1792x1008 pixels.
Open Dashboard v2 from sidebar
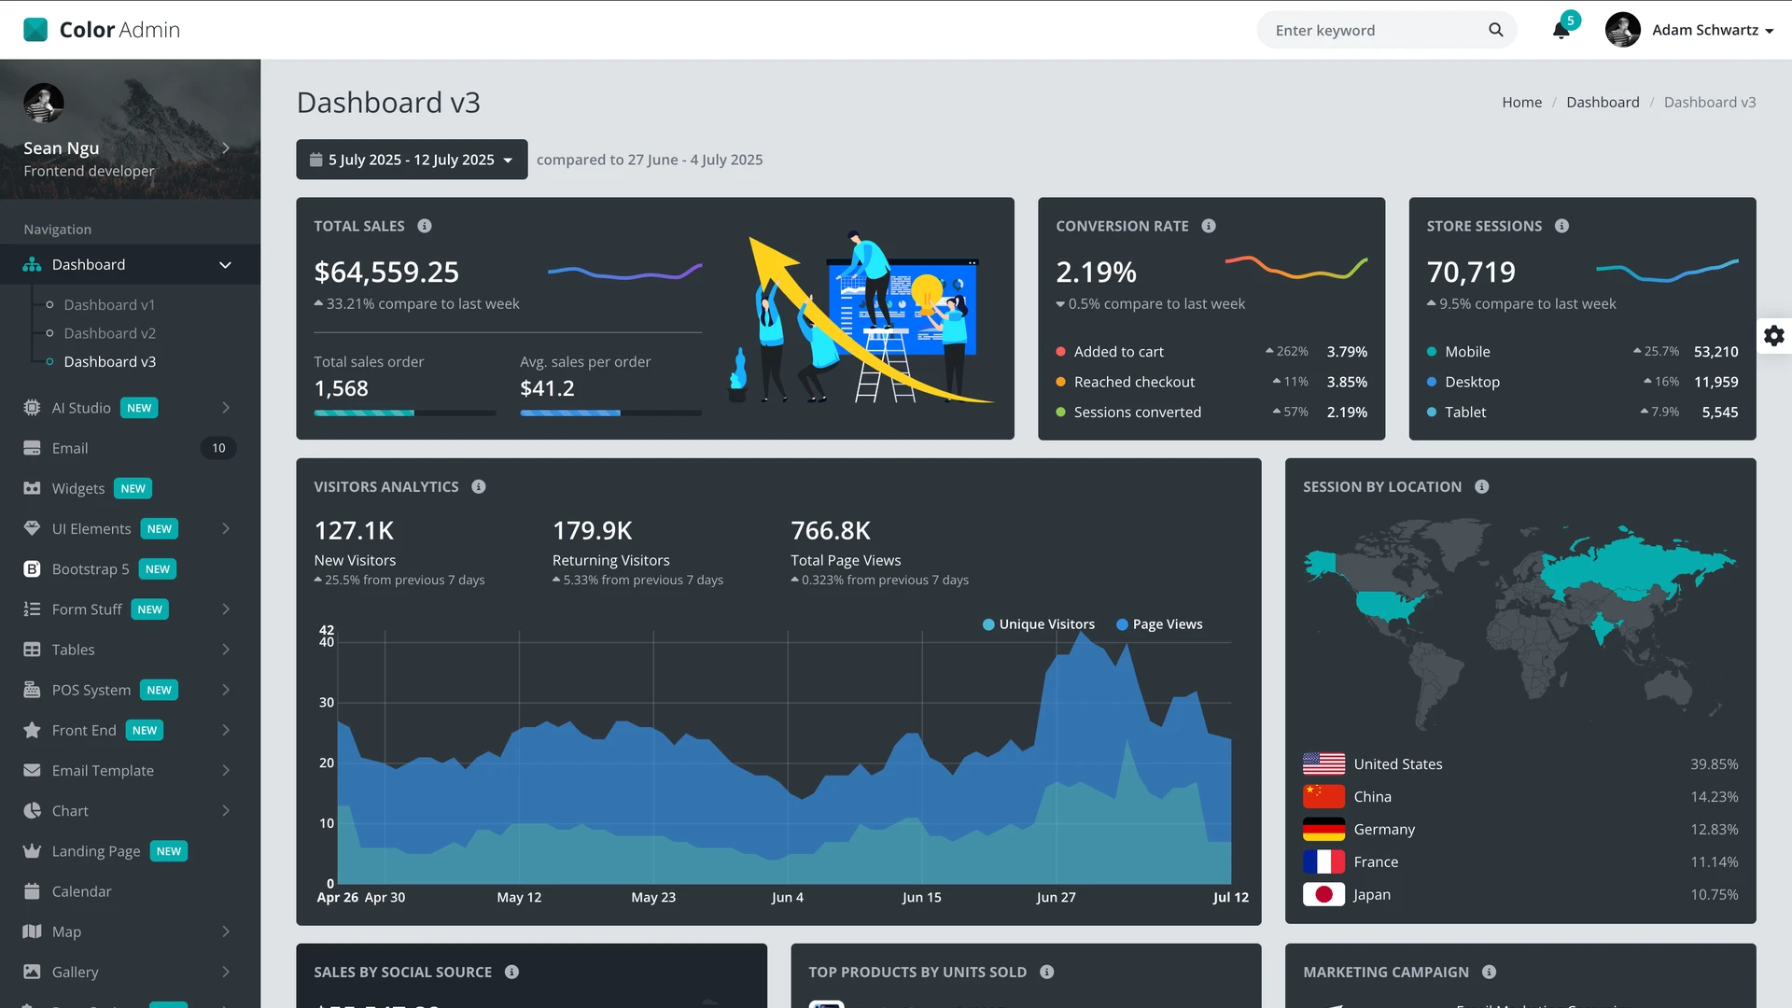pos(109,333)
